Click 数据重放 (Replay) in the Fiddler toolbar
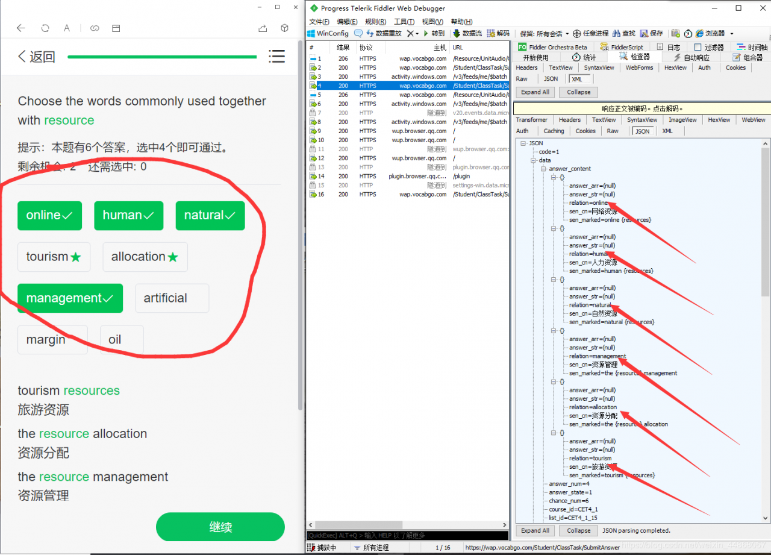Viewport: 771px width, 555px height. [384, 34]
